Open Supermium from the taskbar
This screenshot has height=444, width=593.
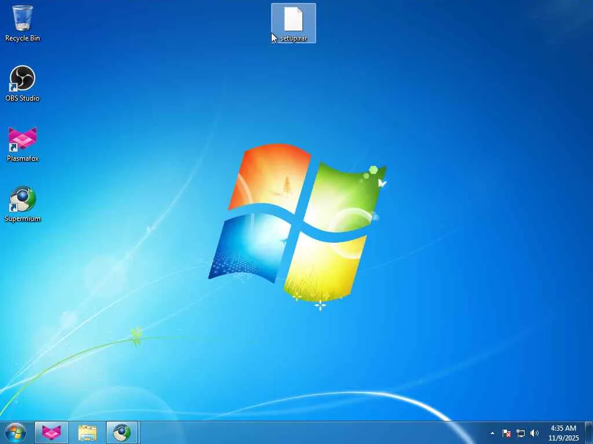coord(123,432)
